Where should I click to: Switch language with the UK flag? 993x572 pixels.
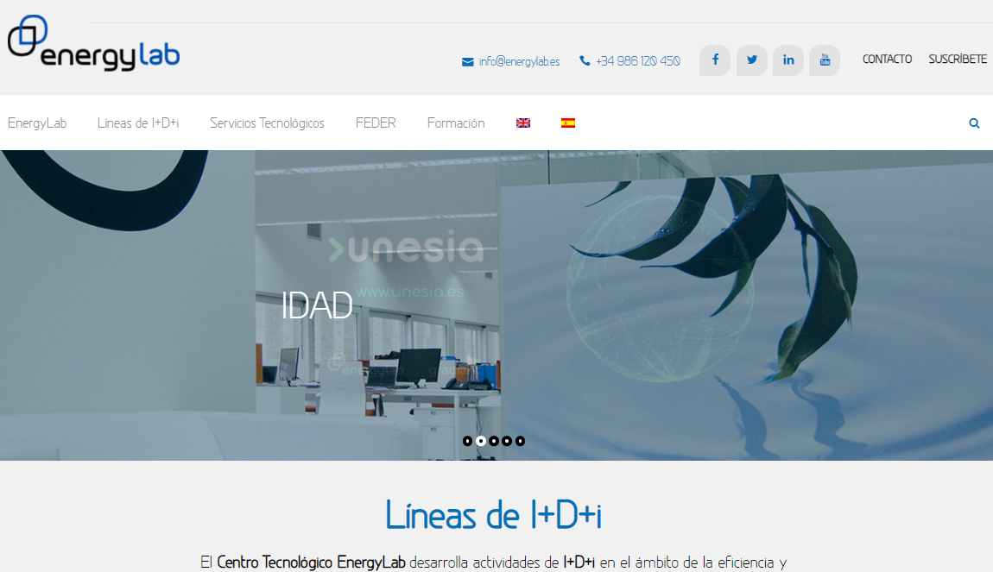coord(523,123)
